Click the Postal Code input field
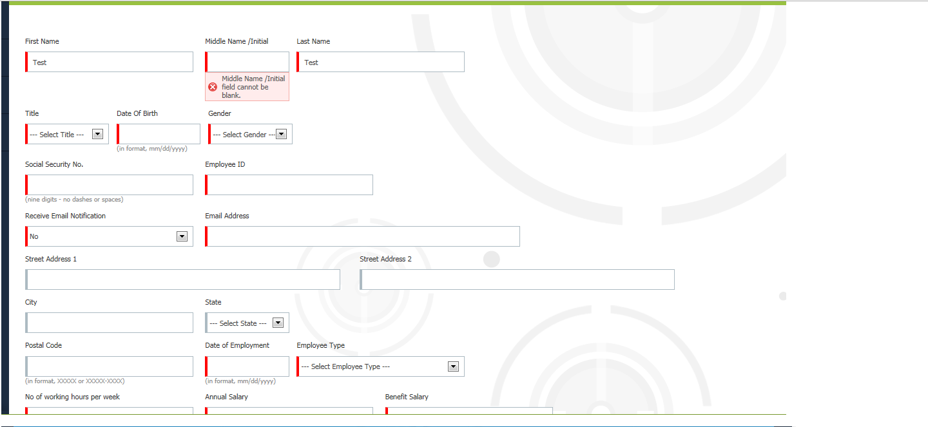The height and width of the screenshot is (427, 928). click(x=110, y=366)
